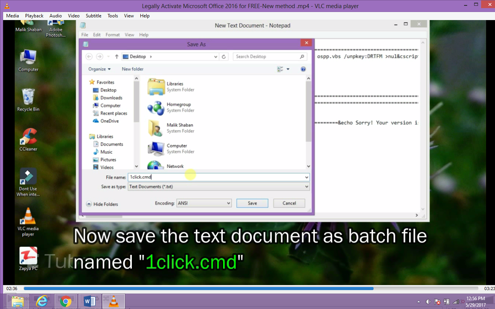Select the Malik Shaban user folder icon
The height and width of the screenshot is (309, 495).
[156, 128]
